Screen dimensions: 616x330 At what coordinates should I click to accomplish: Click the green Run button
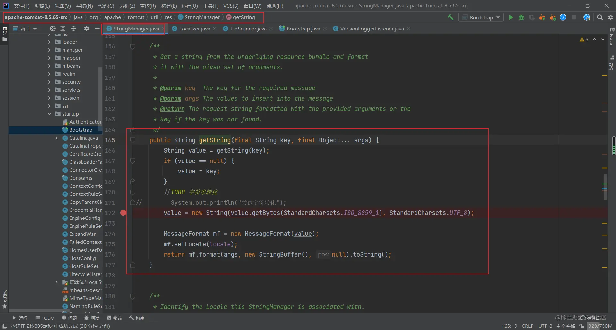(x=511, y=17)
